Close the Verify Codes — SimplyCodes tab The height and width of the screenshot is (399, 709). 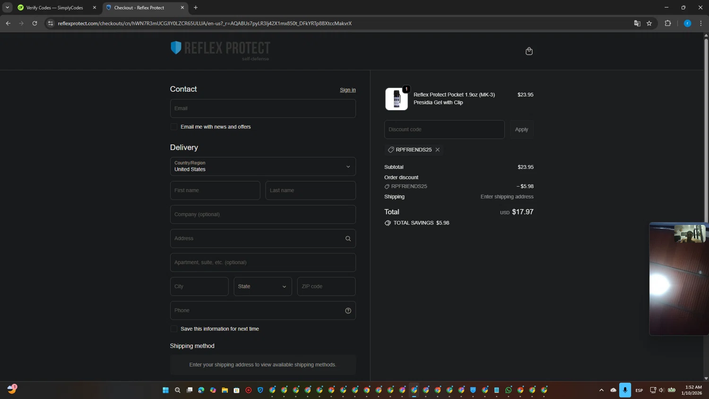pos(95,8)
